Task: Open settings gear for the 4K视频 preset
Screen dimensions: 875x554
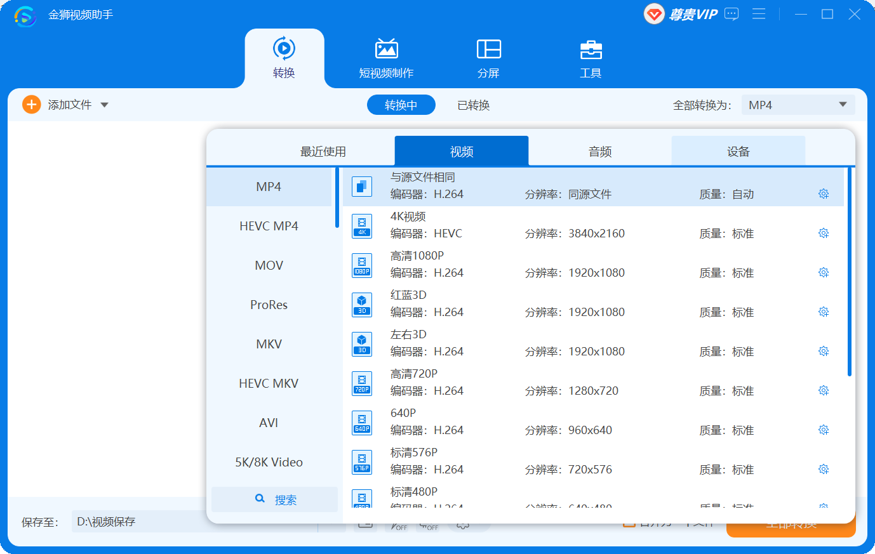Action: pos(824,233)
